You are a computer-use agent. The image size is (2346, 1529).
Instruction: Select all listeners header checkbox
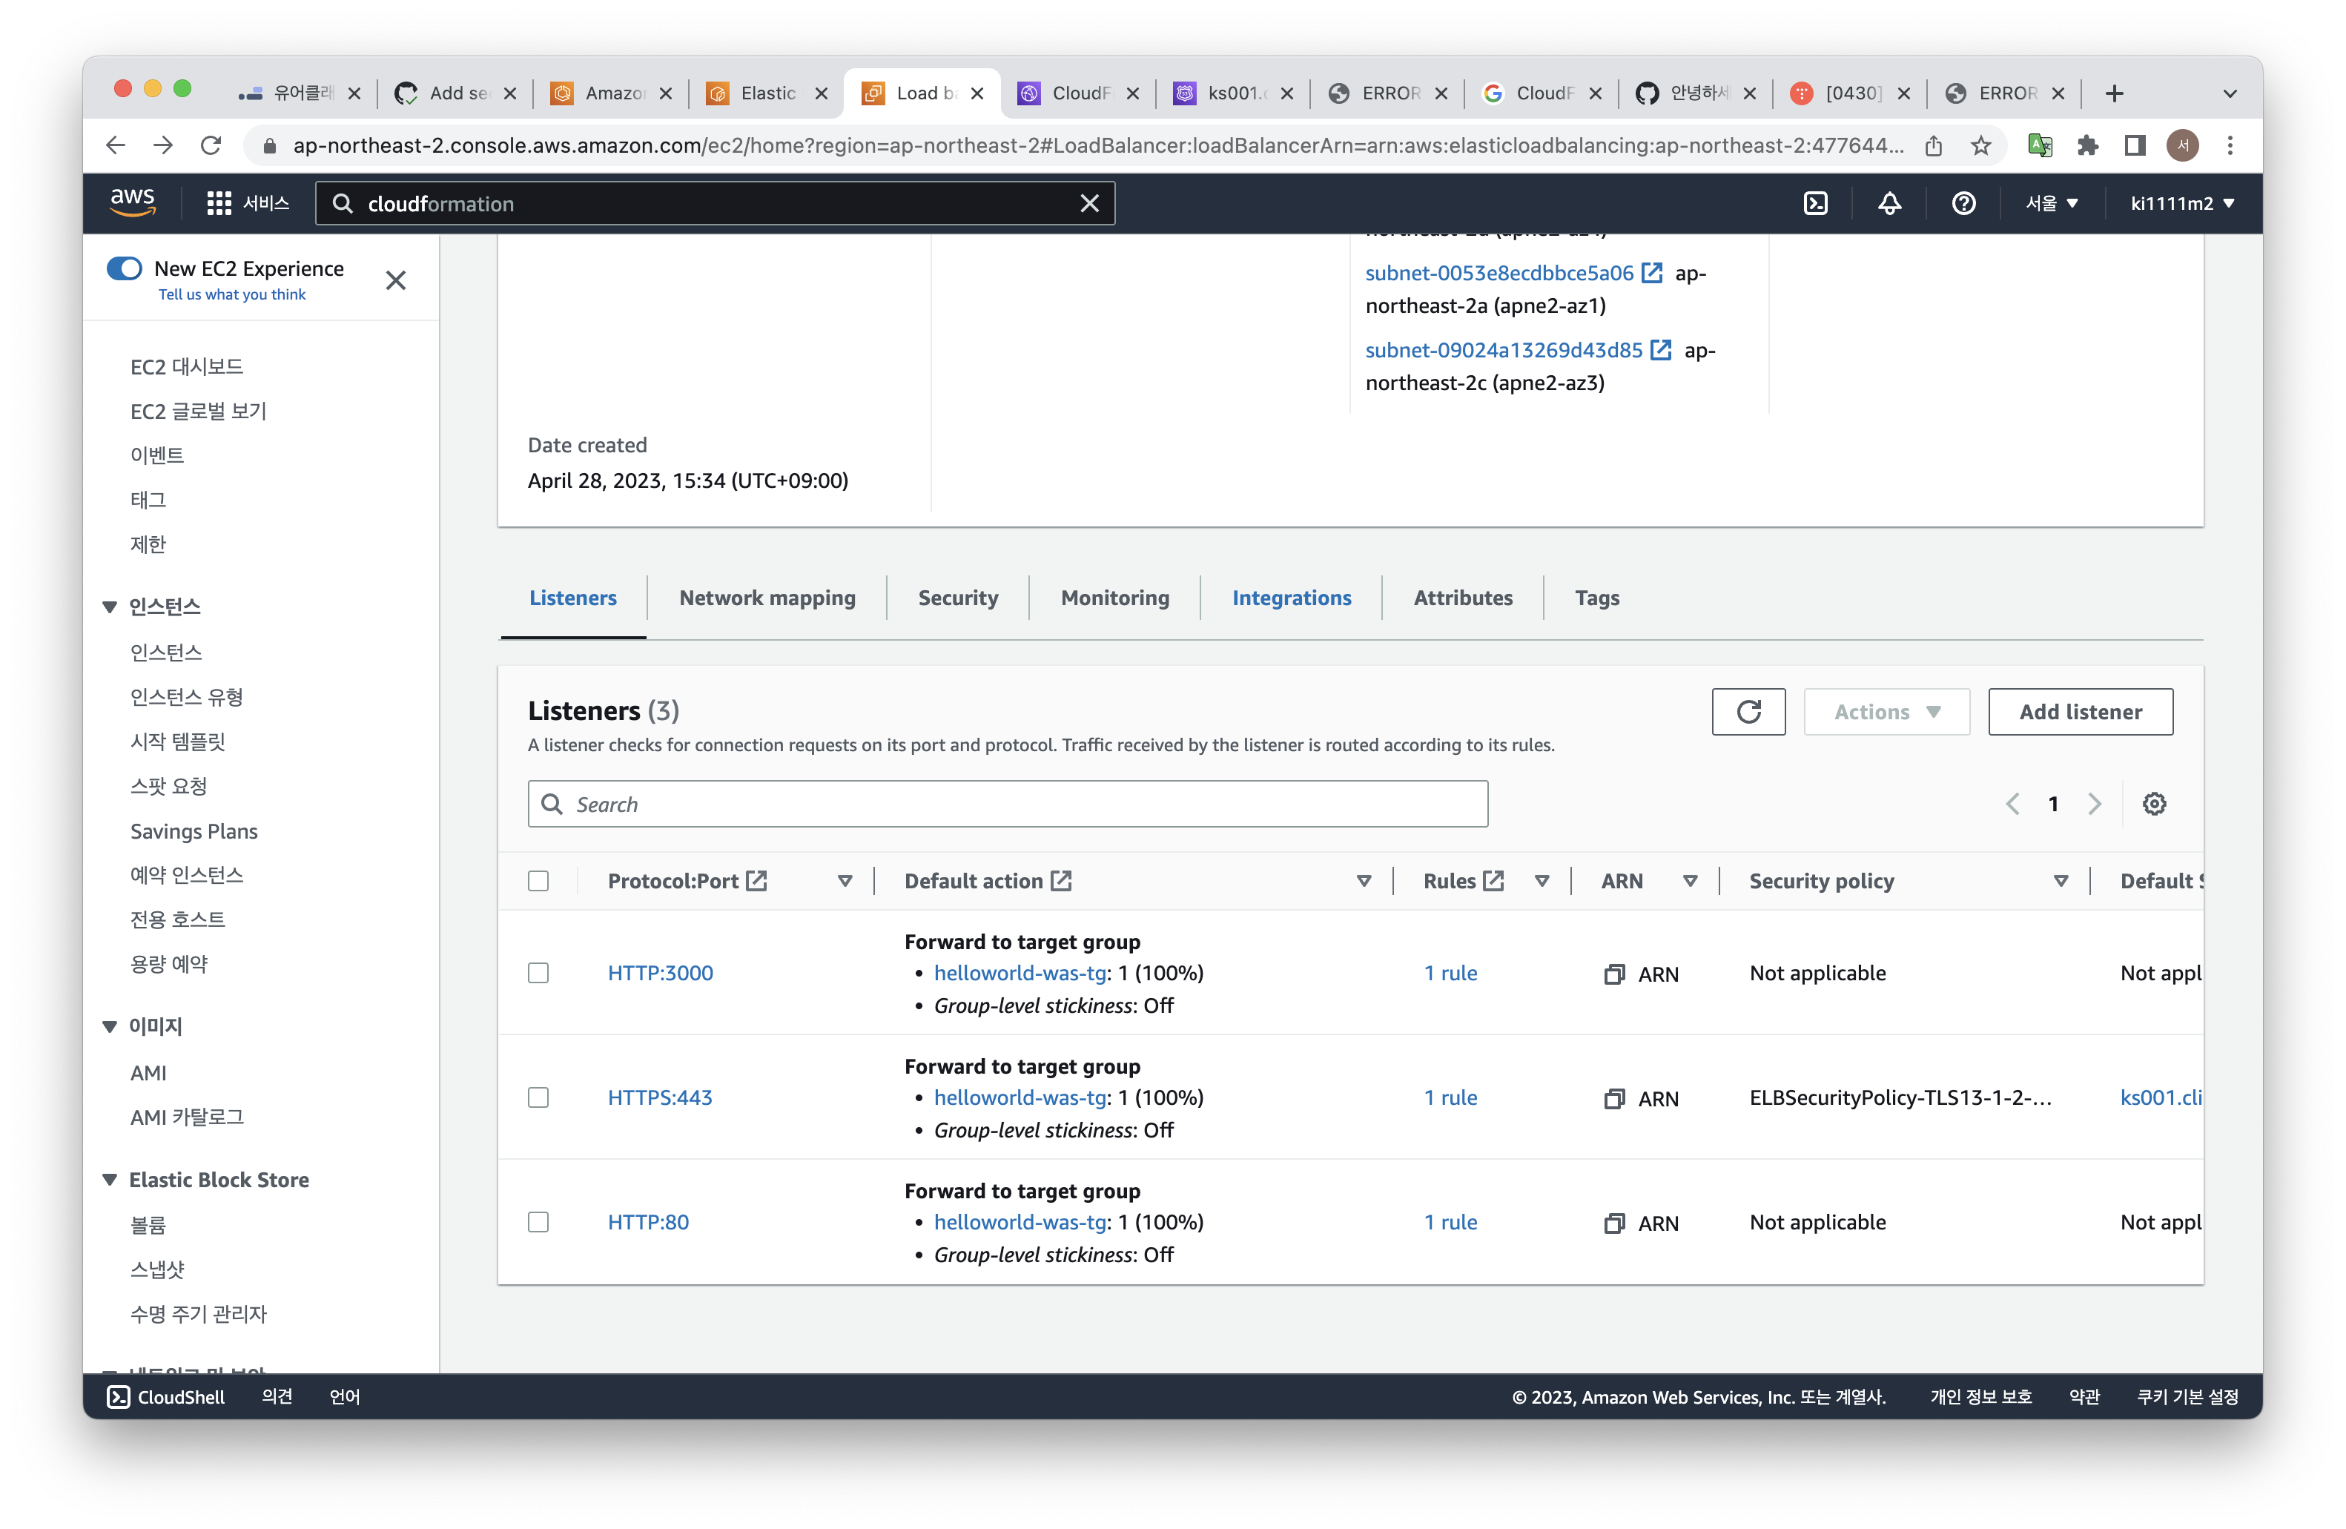point(538,880)
